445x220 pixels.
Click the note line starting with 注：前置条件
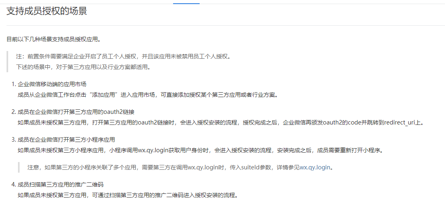coord(123,56)
